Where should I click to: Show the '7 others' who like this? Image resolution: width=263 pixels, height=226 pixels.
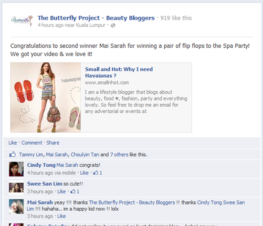coord(119,155)
